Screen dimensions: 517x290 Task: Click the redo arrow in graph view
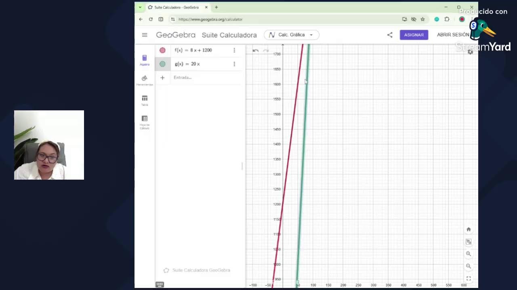pos(266,51)
